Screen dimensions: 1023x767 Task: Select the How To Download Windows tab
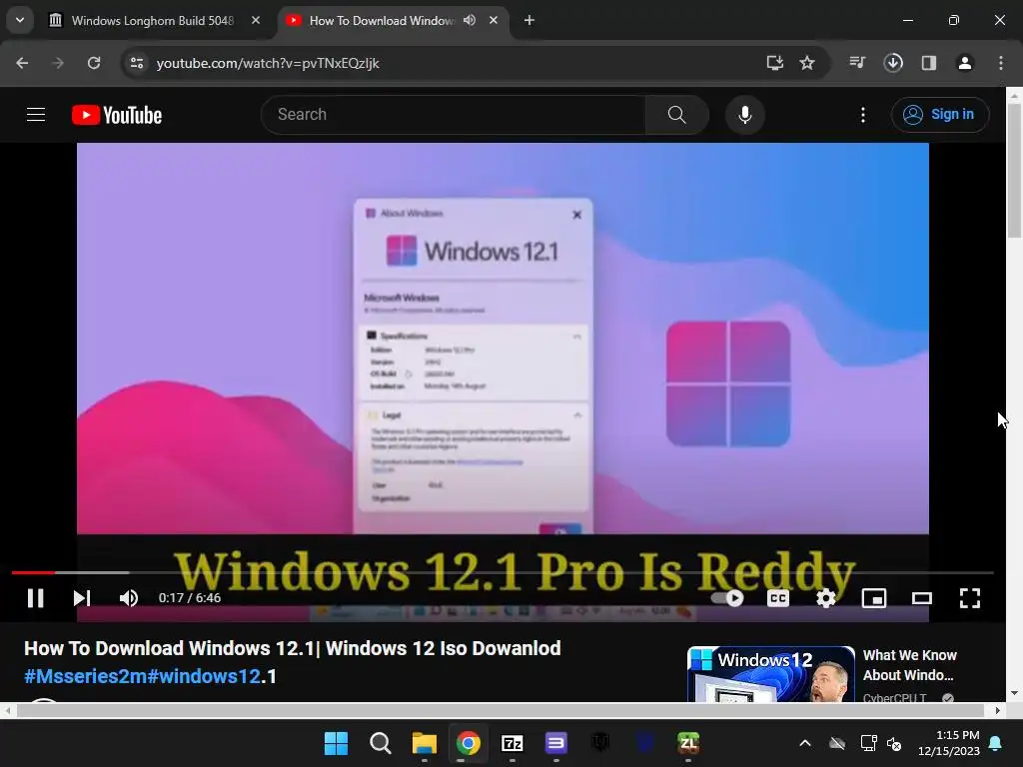pyautogui.click(x=381, y=21)
